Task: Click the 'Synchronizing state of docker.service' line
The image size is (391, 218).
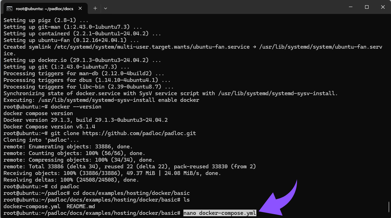Action: [170, 93]
